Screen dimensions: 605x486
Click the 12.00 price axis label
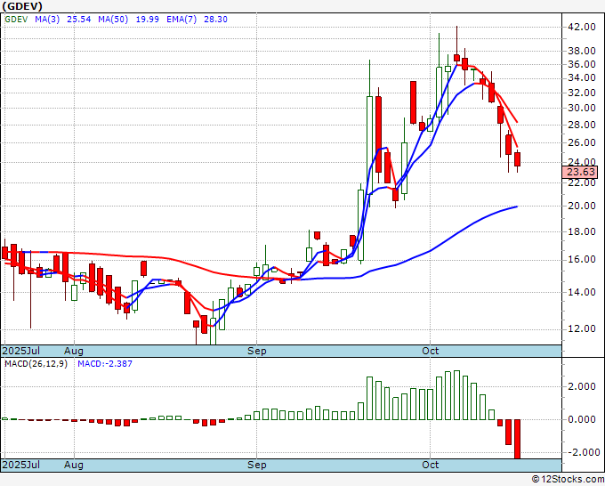(581, 328)
